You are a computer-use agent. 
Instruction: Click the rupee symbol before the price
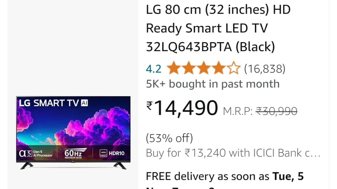point(149,106)
